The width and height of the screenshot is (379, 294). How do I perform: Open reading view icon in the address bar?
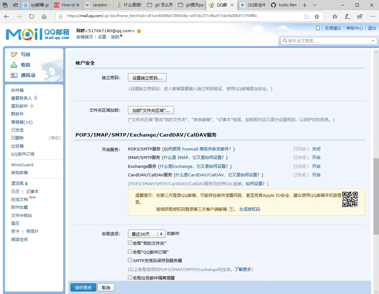point(306,16)
